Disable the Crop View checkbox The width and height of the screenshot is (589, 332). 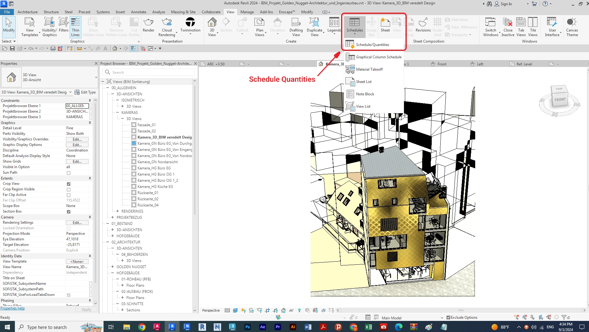(68, 184)
